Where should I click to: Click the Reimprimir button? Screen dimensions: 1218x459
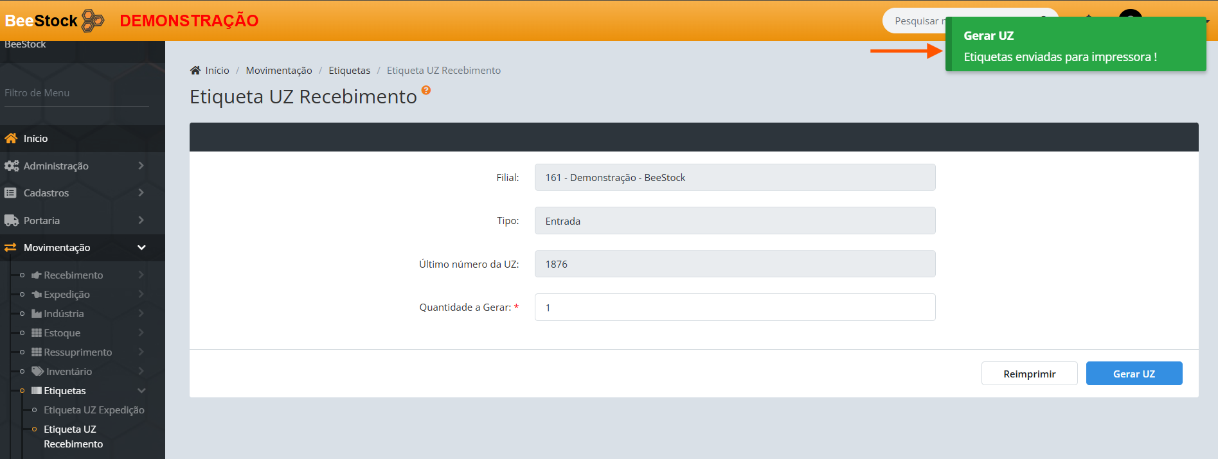tap(1029, 374)
